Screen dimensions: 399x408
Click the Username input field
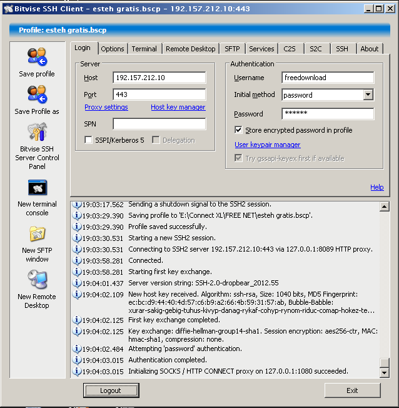[328, 78]
